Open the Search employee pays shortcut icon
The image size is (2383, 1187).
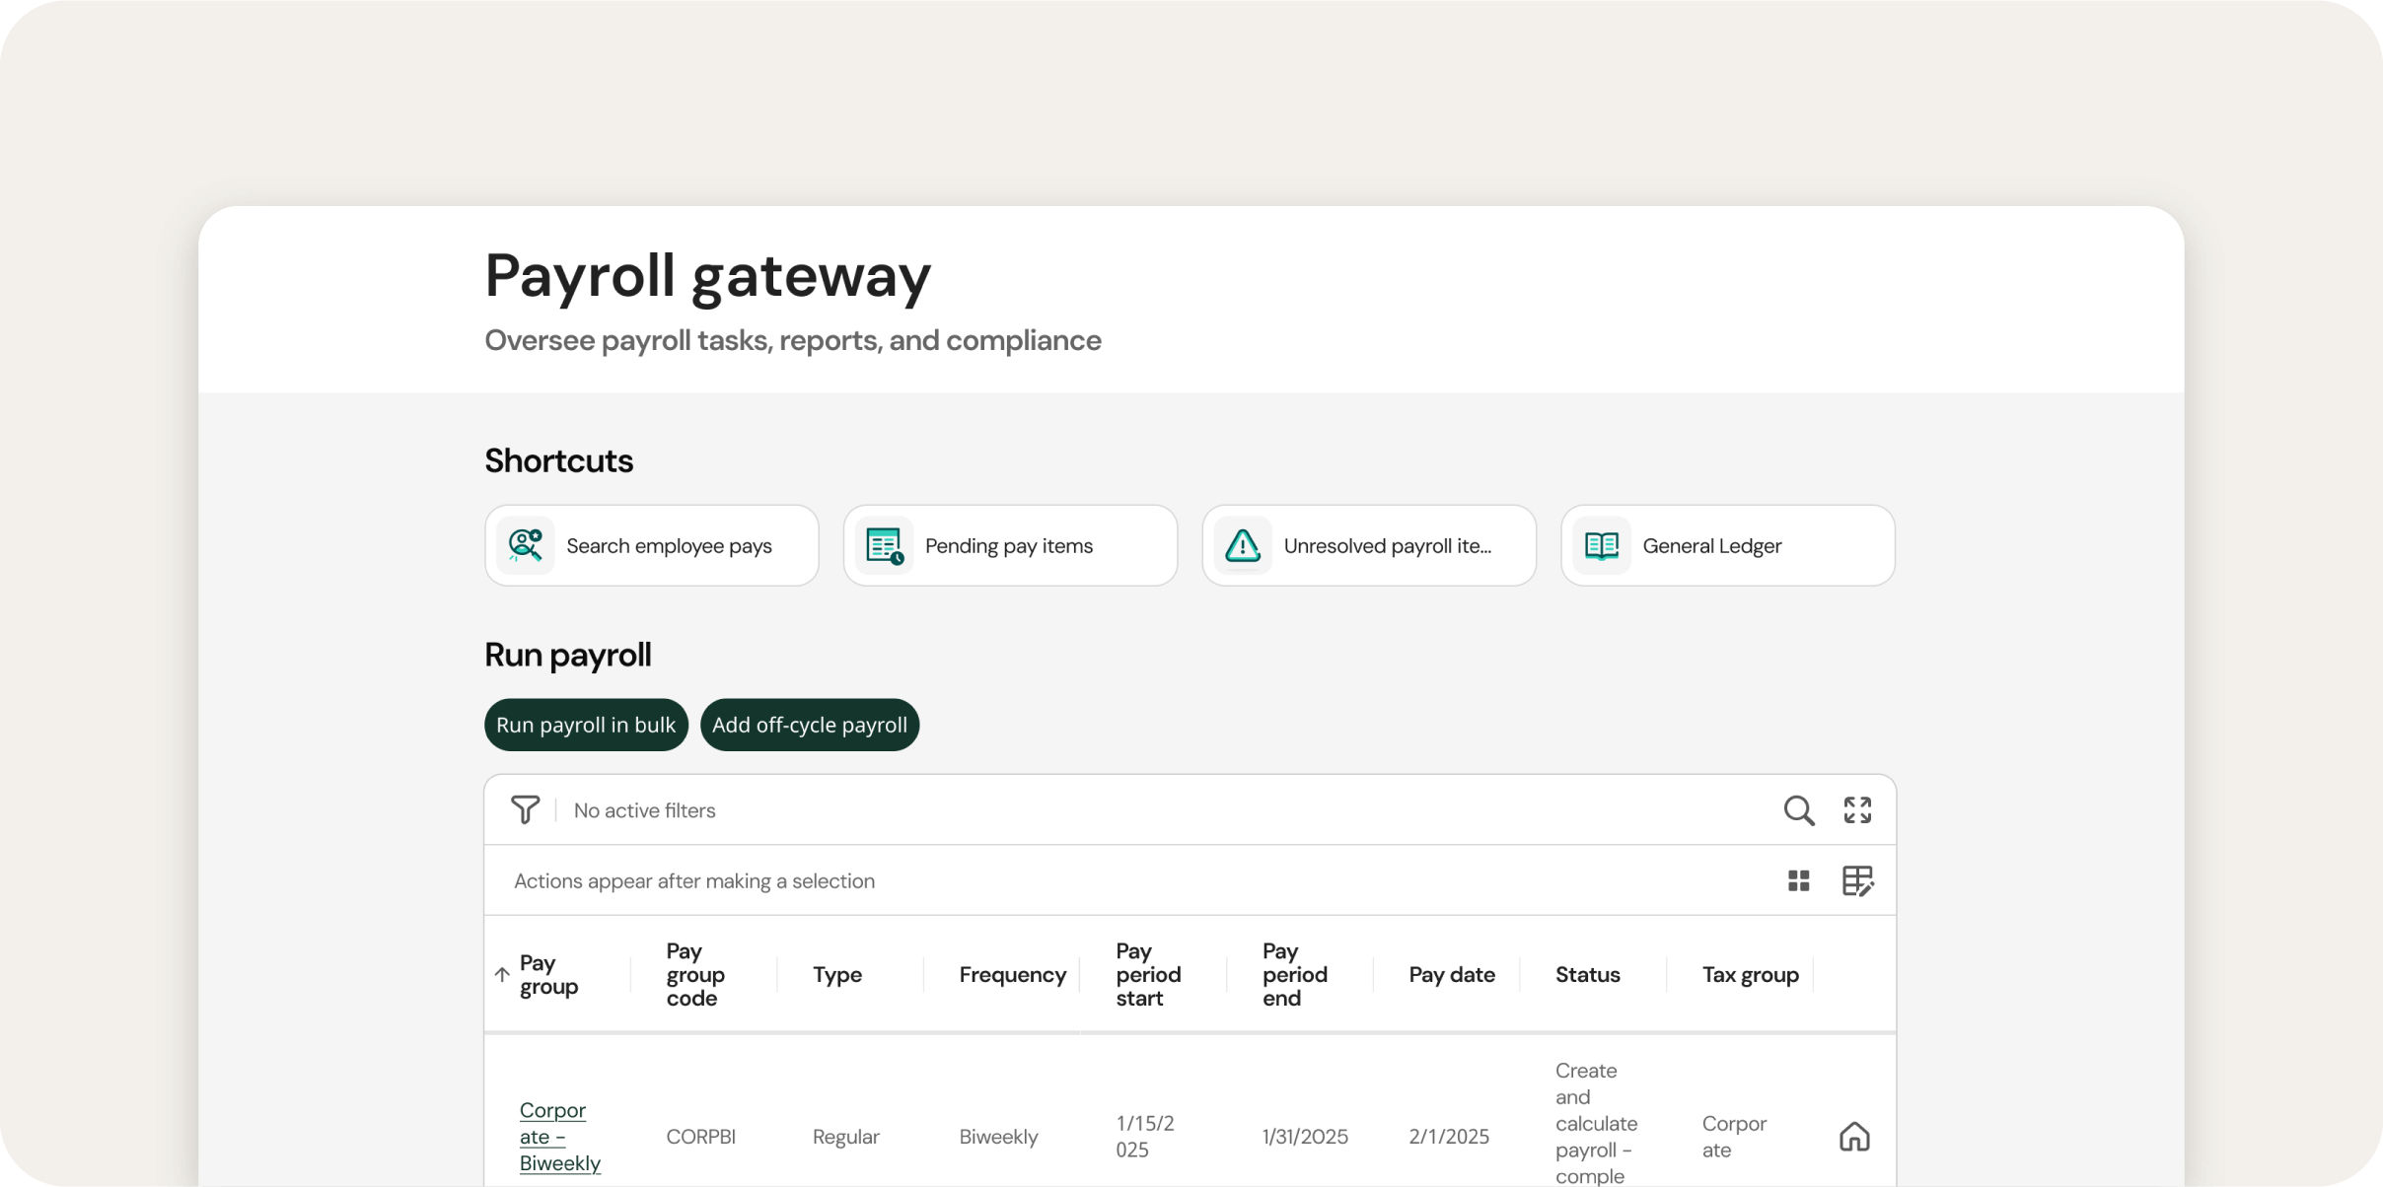click(525, 545)
